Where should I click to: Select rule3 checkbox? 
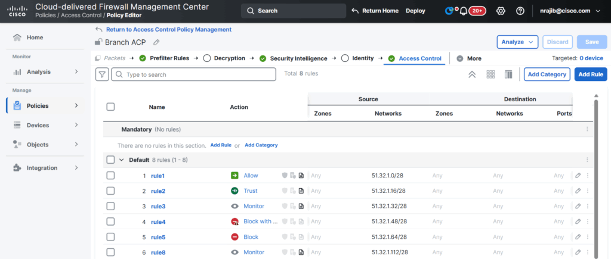110,206
